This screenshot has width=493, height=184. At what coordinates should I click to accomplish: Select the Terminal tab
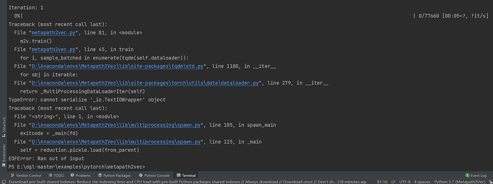point(186,175)
